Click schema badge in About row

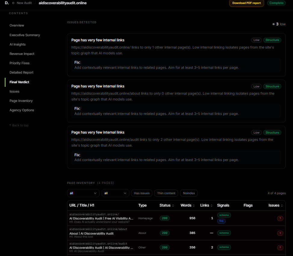224,233
